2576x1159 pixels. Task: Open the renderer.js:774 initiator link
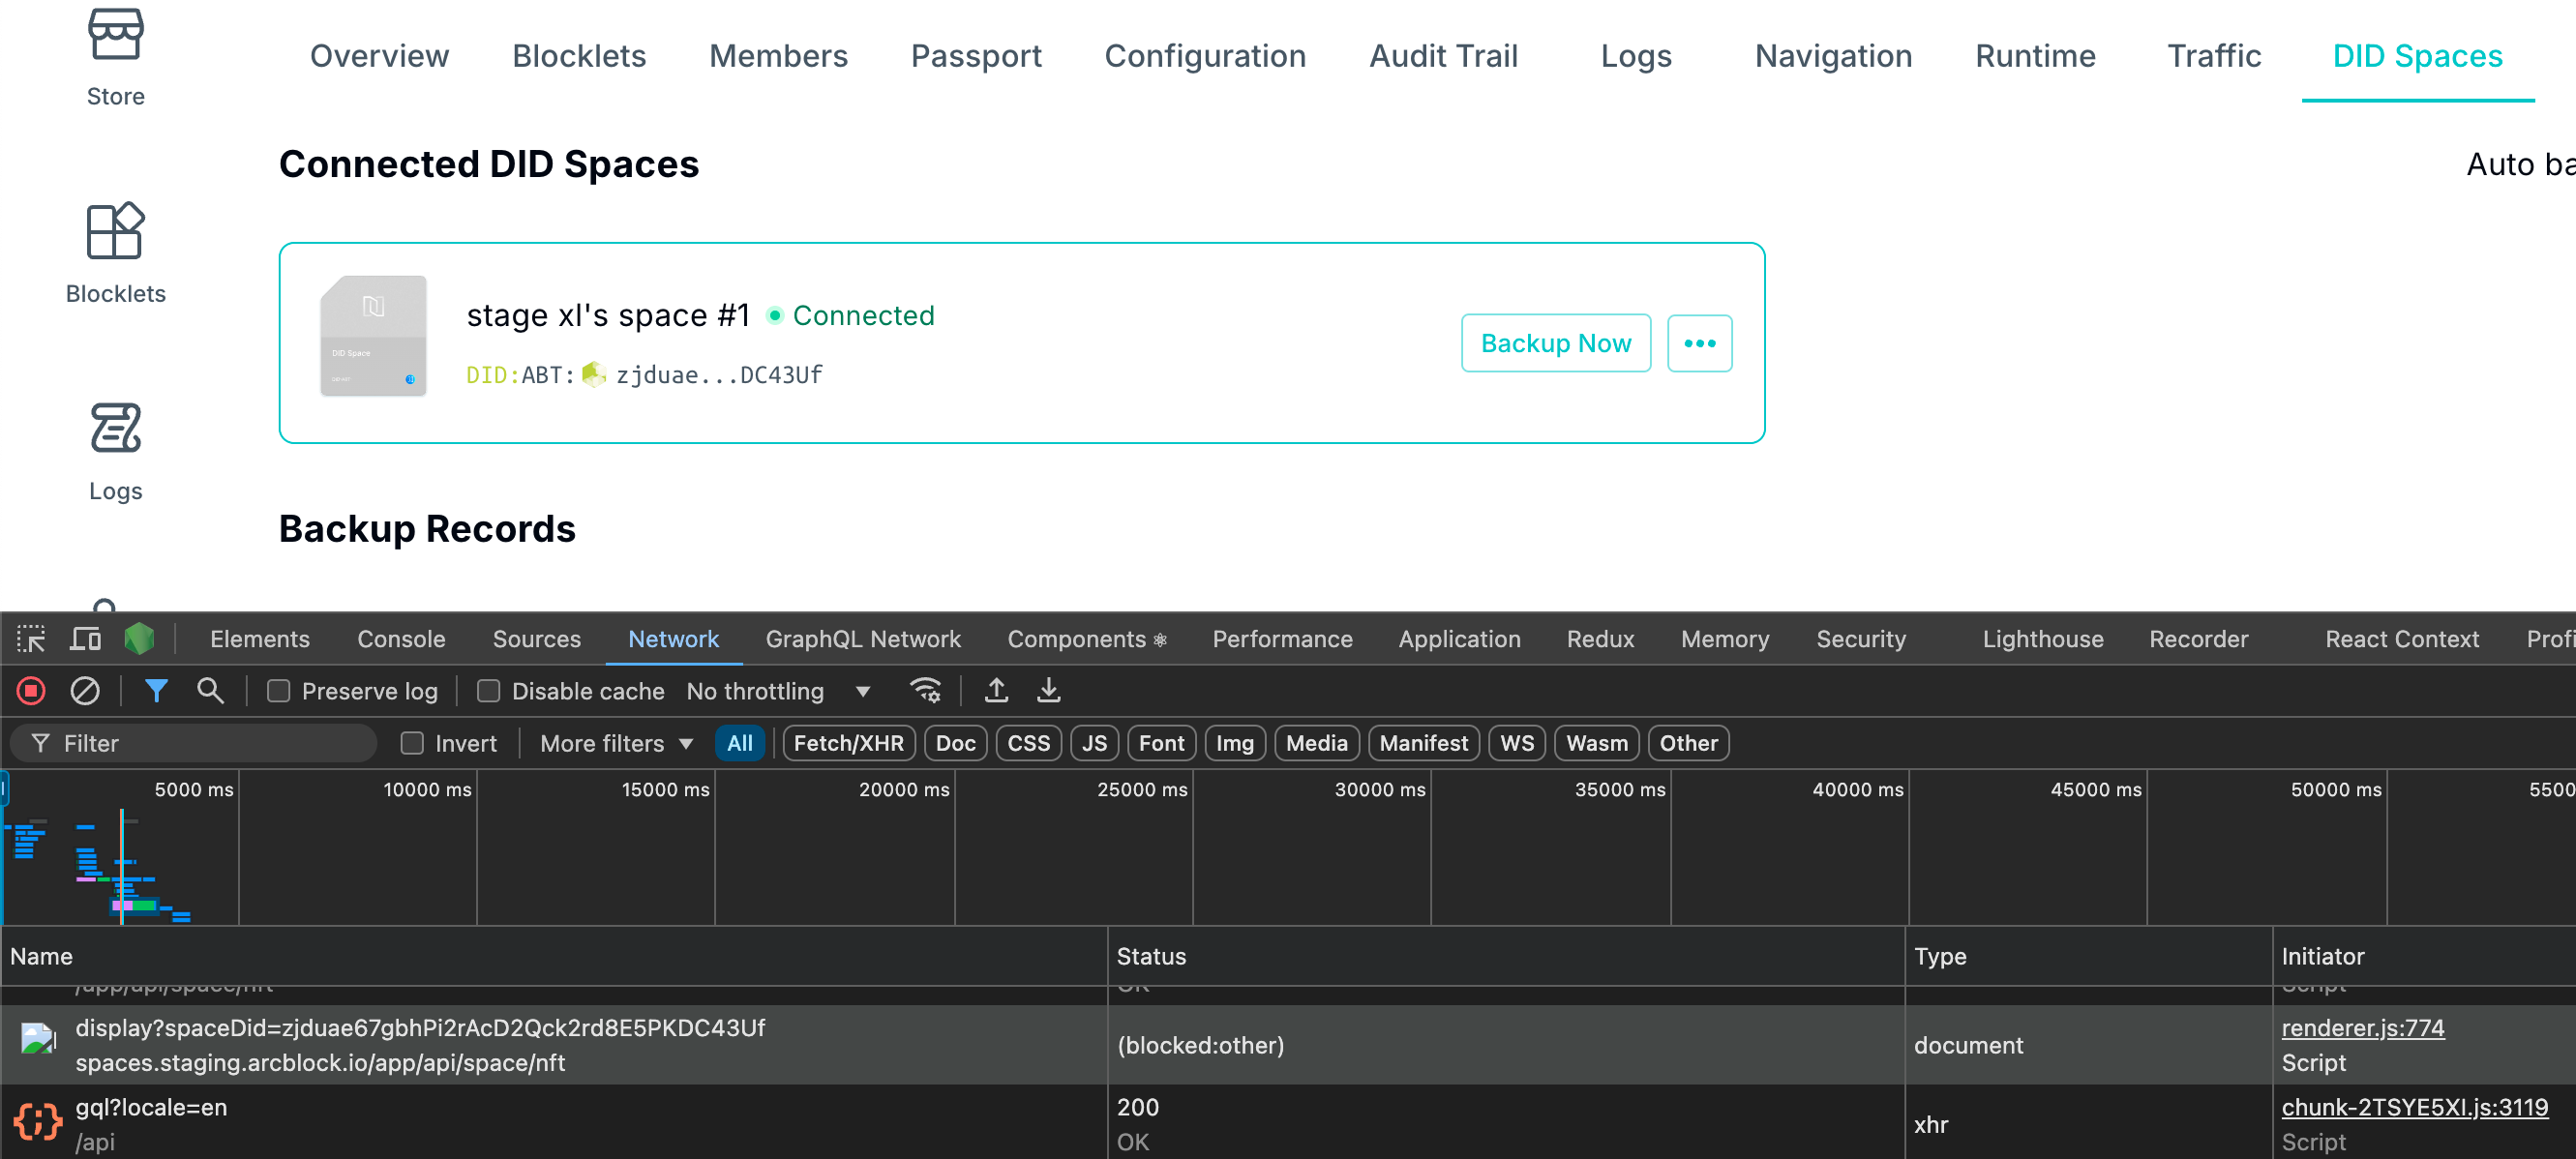pyautogui.click(x=2362, y=1028)
